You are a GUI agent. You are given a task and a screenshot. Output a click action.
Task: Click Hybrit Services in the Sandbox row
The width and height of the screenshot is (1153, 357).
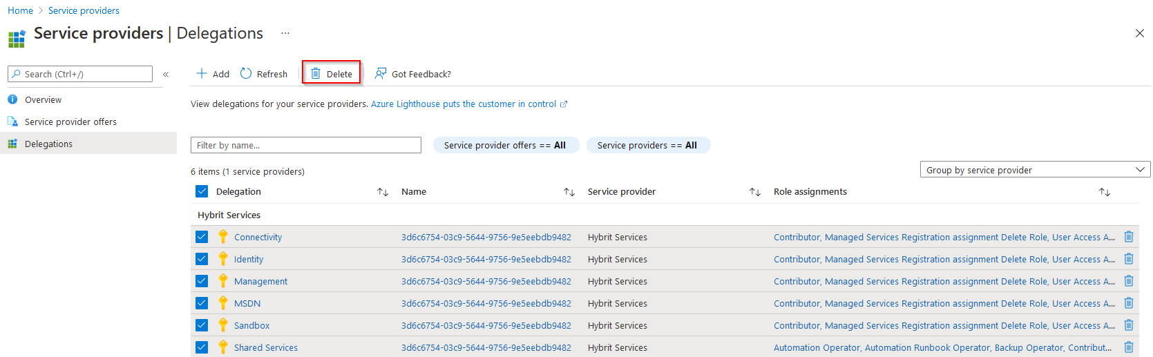618,325
